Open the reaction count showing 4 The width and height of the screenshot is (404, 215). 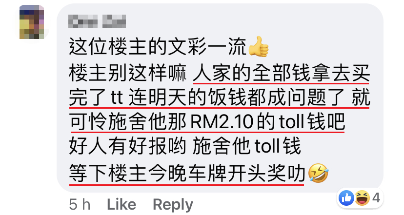(376, 198)
